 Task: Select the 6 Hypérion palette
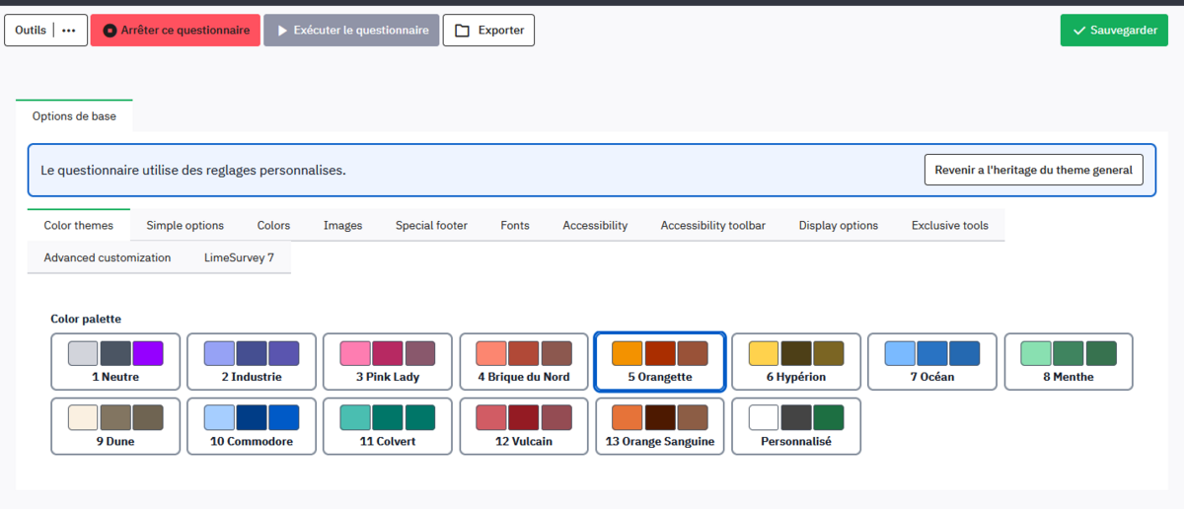point(796,362)
